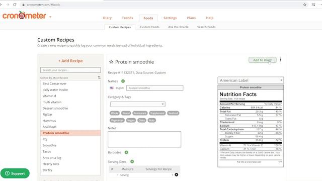Open the Ask the Oracle subtab
The height and width of the screenshot is (181, 322).
point(178,27)
